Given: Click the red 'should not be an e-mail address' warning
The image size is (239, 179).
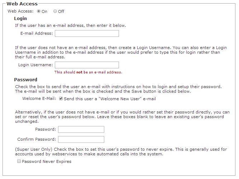Looking at the screenshot, I should (88, 72).
